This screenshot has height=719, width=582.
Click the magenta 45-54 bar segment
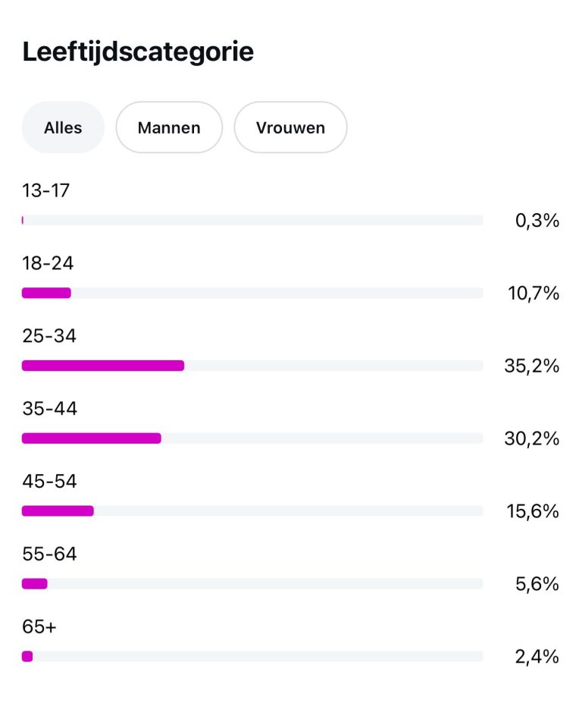[58, 511]
